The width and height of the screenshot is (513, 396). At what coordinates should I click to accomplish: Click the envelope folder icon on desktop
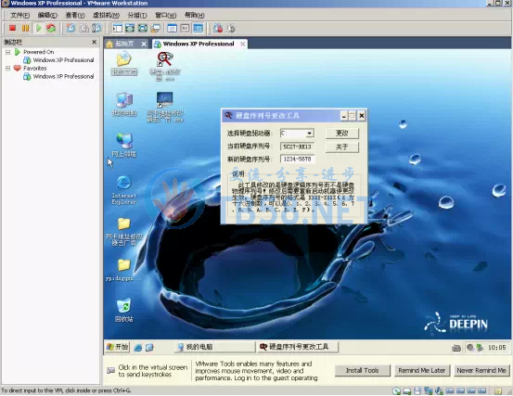[x=124, y=63]
